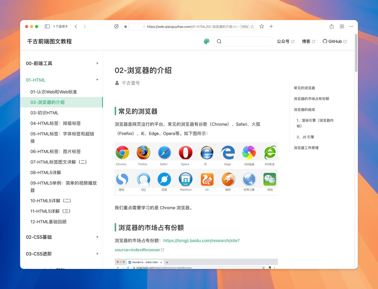
Task: Open the tab overview grid icon
Action: tap(342, 27)
